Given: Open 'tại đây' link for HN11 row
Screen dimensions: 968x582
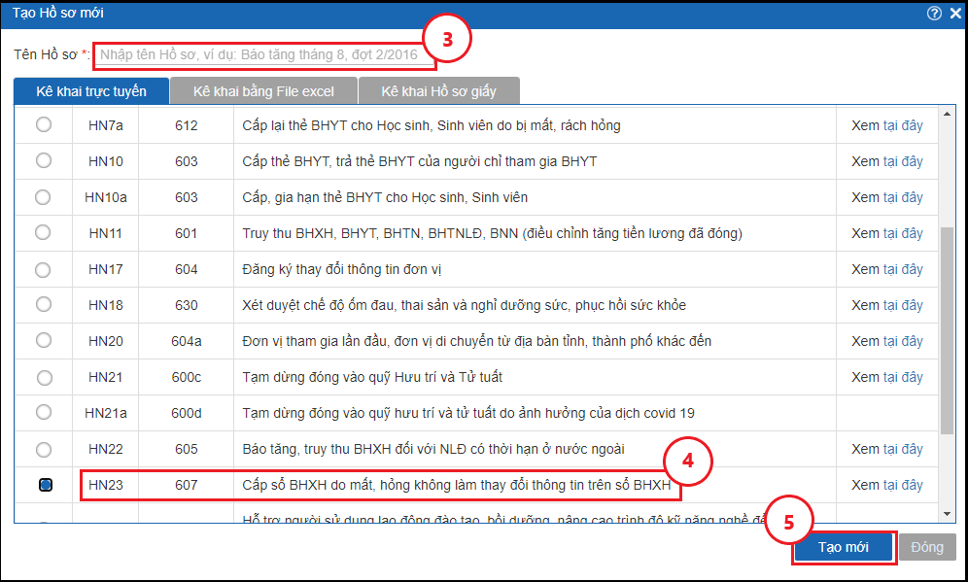Looking at the screenshot, I should coord(903,233).
